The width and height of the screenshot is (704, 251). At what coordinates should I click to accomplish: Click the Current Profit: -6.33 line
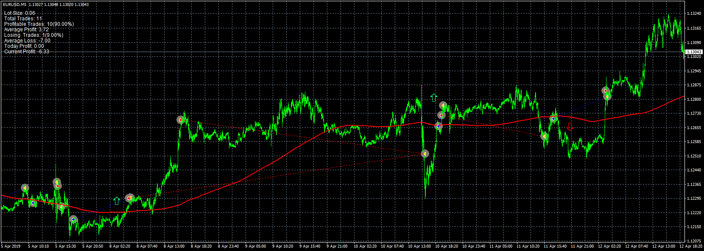point(27,52)
